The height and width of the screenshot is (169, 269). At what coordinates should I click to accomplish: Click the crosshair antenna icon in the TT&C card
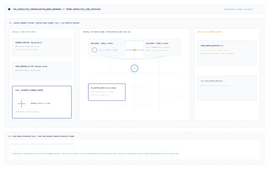(22, 104)
